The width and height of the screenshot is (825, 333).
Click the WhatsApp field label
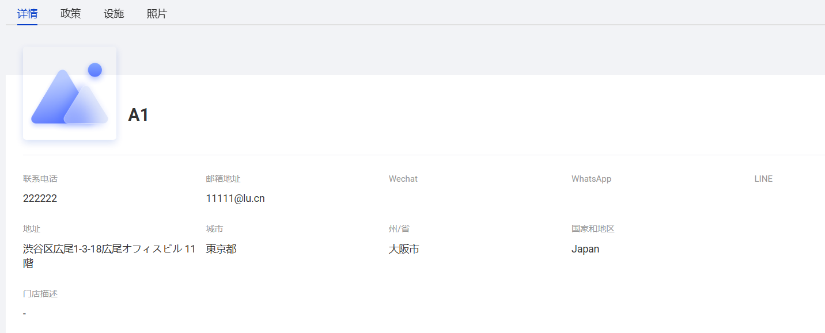click(x=591, y=179)
